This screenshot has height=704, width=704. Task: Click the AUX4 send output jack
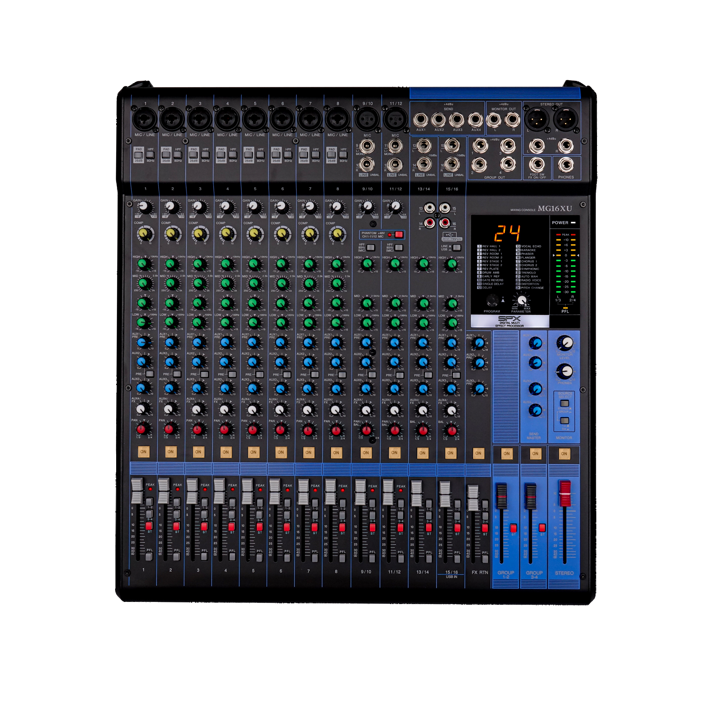point(476,119)
